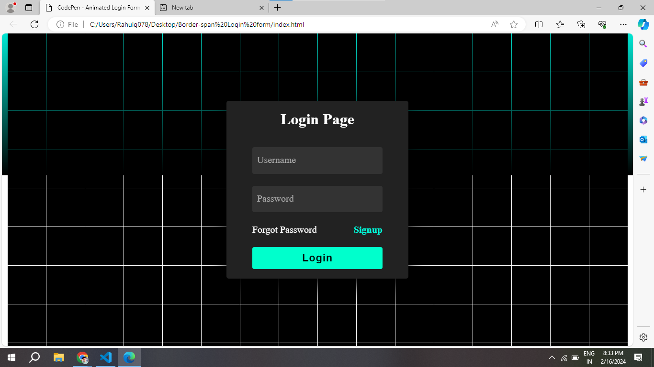
Task: Click the Username input field
Action: click(x=317, y=161)
